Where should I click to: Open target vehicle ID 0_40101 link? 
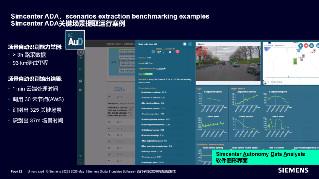pos(160,69)
